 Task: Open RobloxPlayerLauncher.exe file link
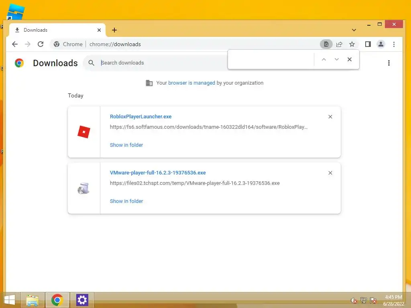tap(140, 117)
